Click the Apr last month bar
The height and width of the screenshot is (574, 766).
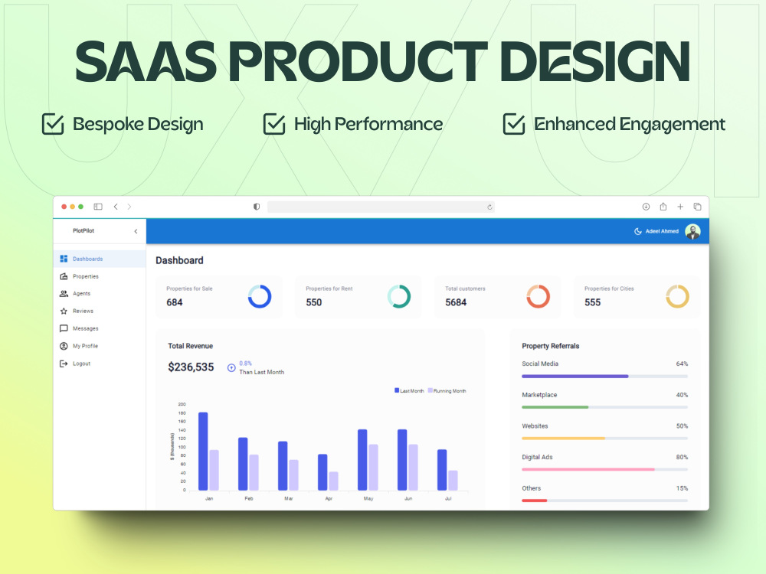[322, 472]
